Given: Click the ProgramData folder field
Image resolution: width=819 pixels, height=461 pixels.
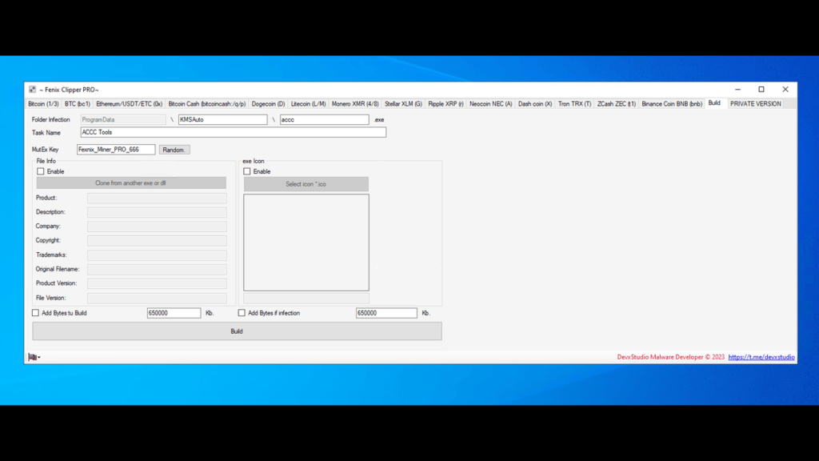Looking at the screenshot, I should pyautogui.click(x=122, y=120).
